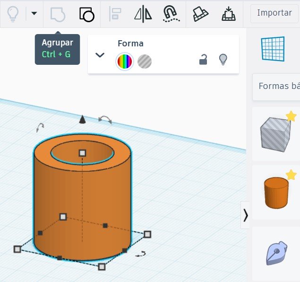Click the drop-to-workplane arrow icon
The image size is (300, 282).
pos(229,14)
